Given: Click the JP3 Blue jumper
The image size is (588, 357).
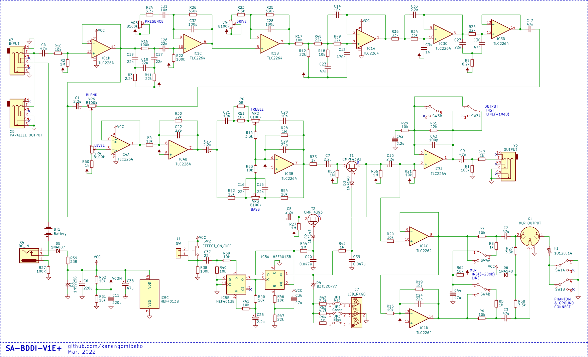Looking at the screenshot, I should [x=337, y=323].
